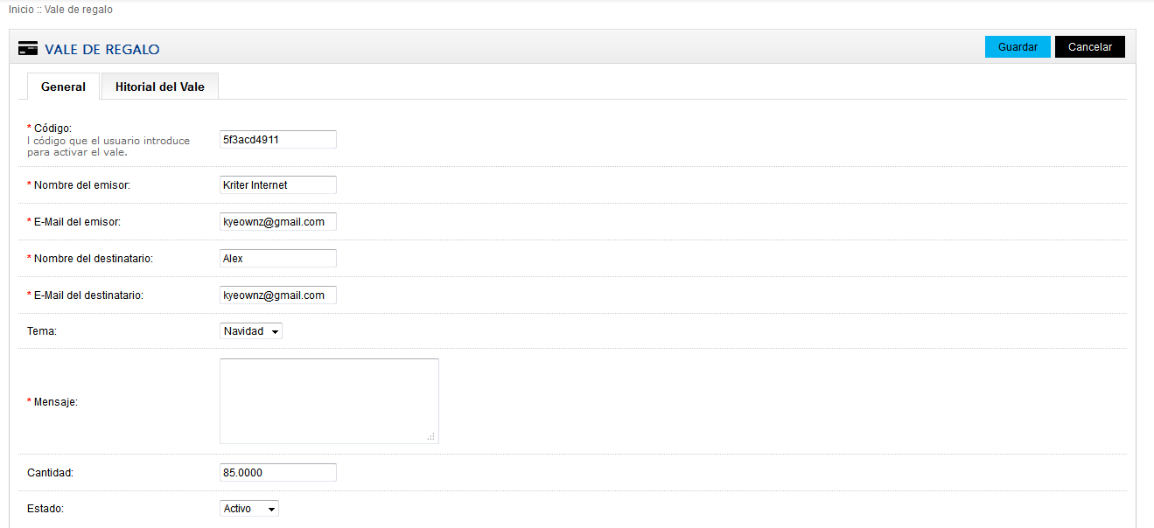Click the Cantidad field showing 85.0000
Image resolution: width=1154 pixels, height=528 pixels.
[x=278, y=473]
